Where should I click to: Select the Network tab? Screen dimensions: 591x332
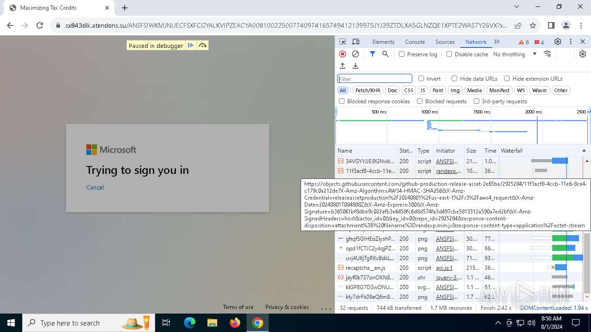[x=476, y=41]
